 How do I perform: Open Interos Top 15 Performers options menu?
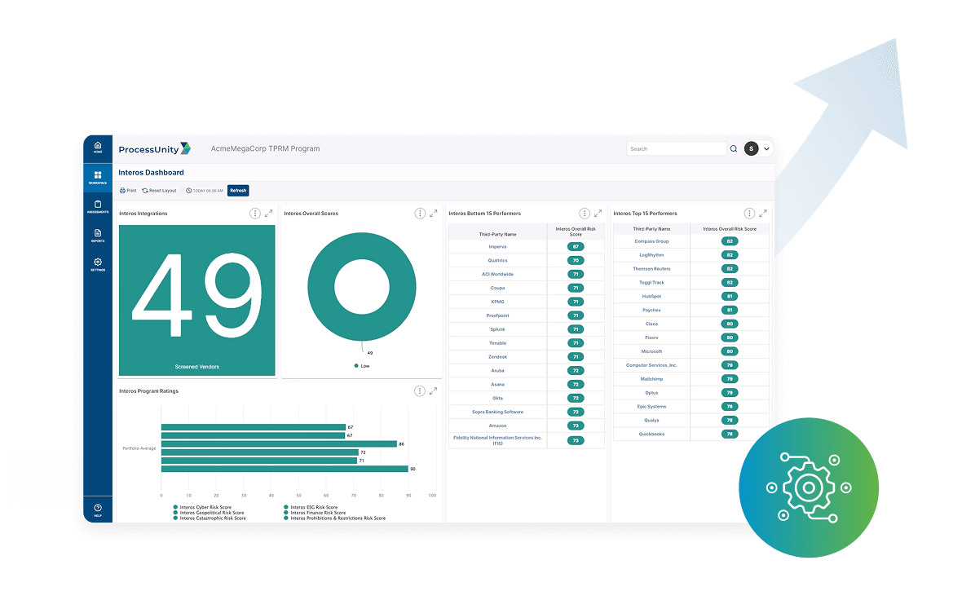tap(749, 214)
